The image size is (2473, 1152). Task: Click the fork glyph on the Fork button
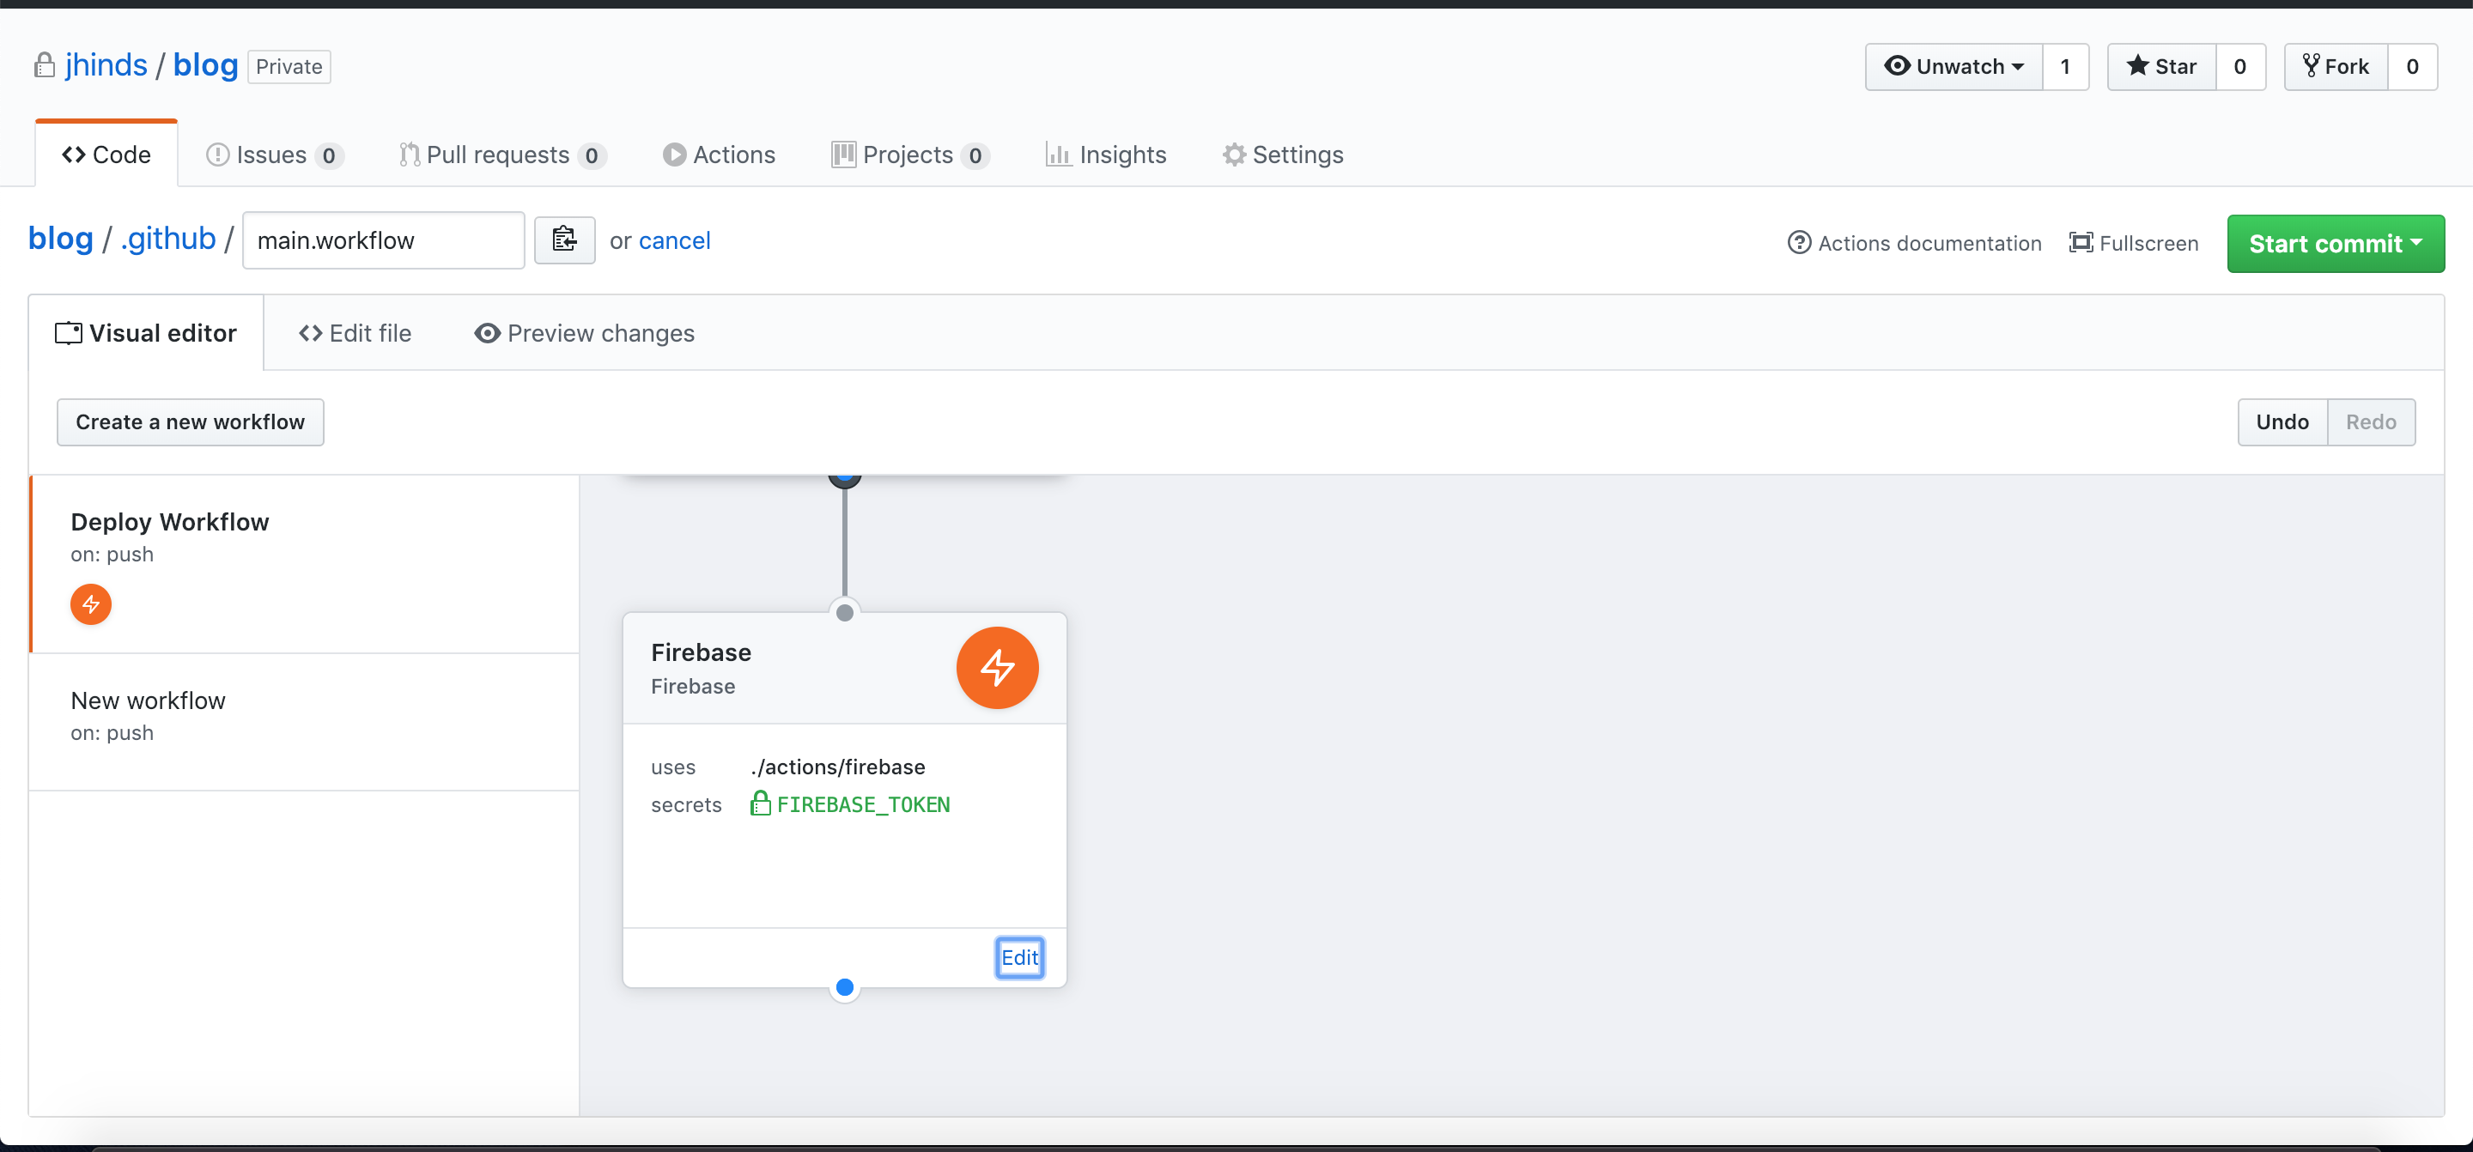2310,66
